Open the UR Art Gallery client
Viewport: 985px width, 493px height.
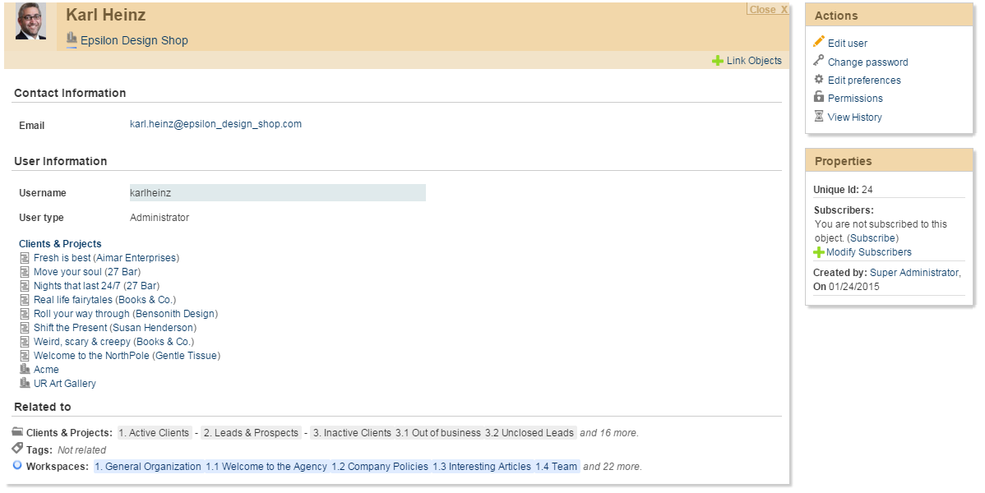(x=64, y=384)
